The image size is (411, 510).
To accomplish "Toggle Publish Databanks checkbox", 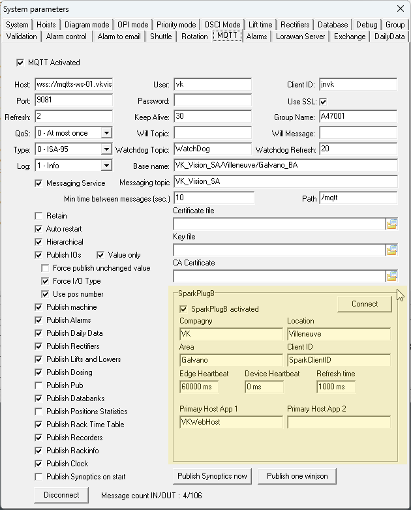I will (x=38, y=398).
